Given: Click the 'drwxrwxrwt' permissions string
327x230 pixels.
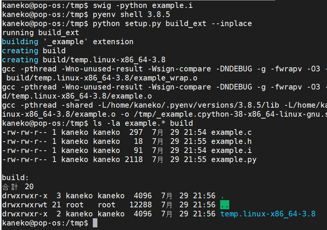Looking at the screenshot, I should tap(24, 205).
